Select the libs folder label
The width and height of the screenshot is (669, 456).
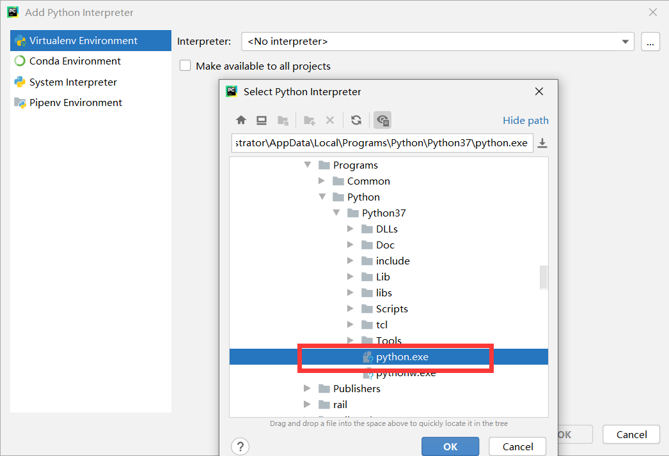(x=384, y=293)
